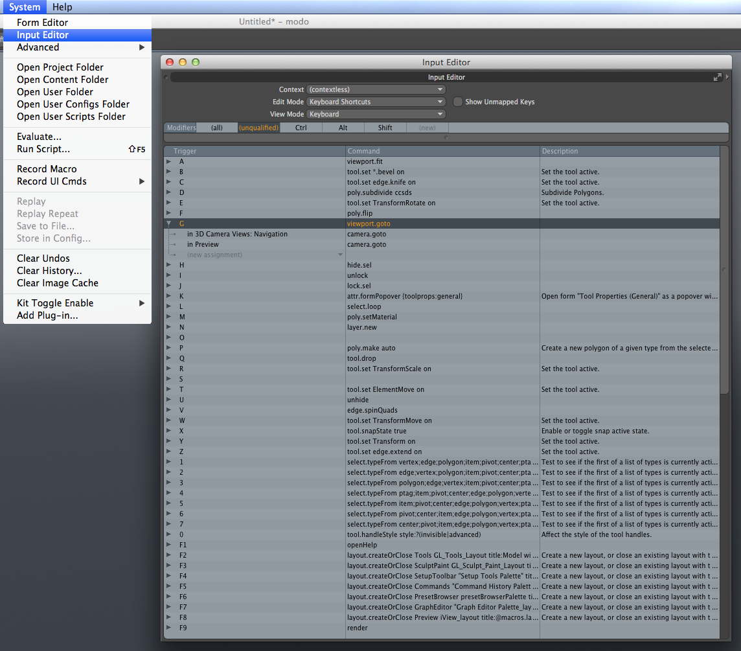
Task: Select the (all) modifiers tab
Action: click(x=217, y=128)
